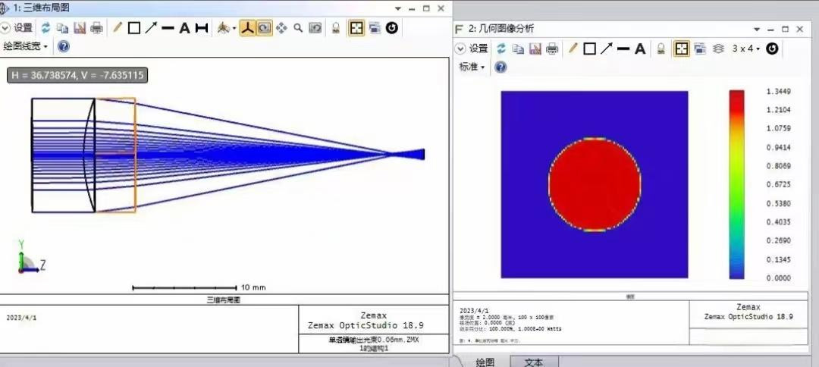The width and height of the screenshot is (819, 367).
Task: Select text annotation tool in 3D layout
Action: click(184, 28)
